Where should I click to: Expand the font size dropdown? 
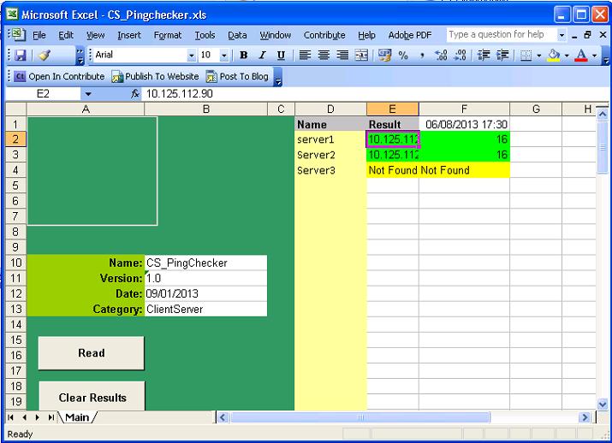224,55
